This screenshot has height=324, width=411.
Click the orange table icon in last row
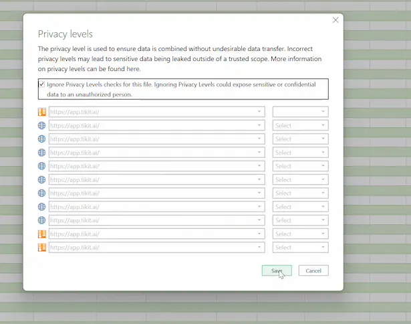point(42,247)
